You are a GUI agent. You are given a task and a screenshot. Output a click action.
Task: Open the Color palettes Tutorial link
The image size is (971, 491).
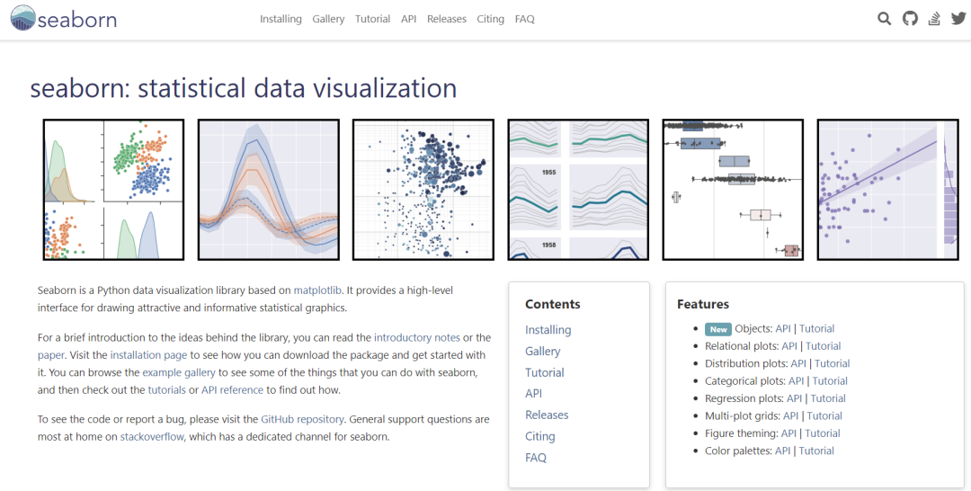[x=816, y=451]
